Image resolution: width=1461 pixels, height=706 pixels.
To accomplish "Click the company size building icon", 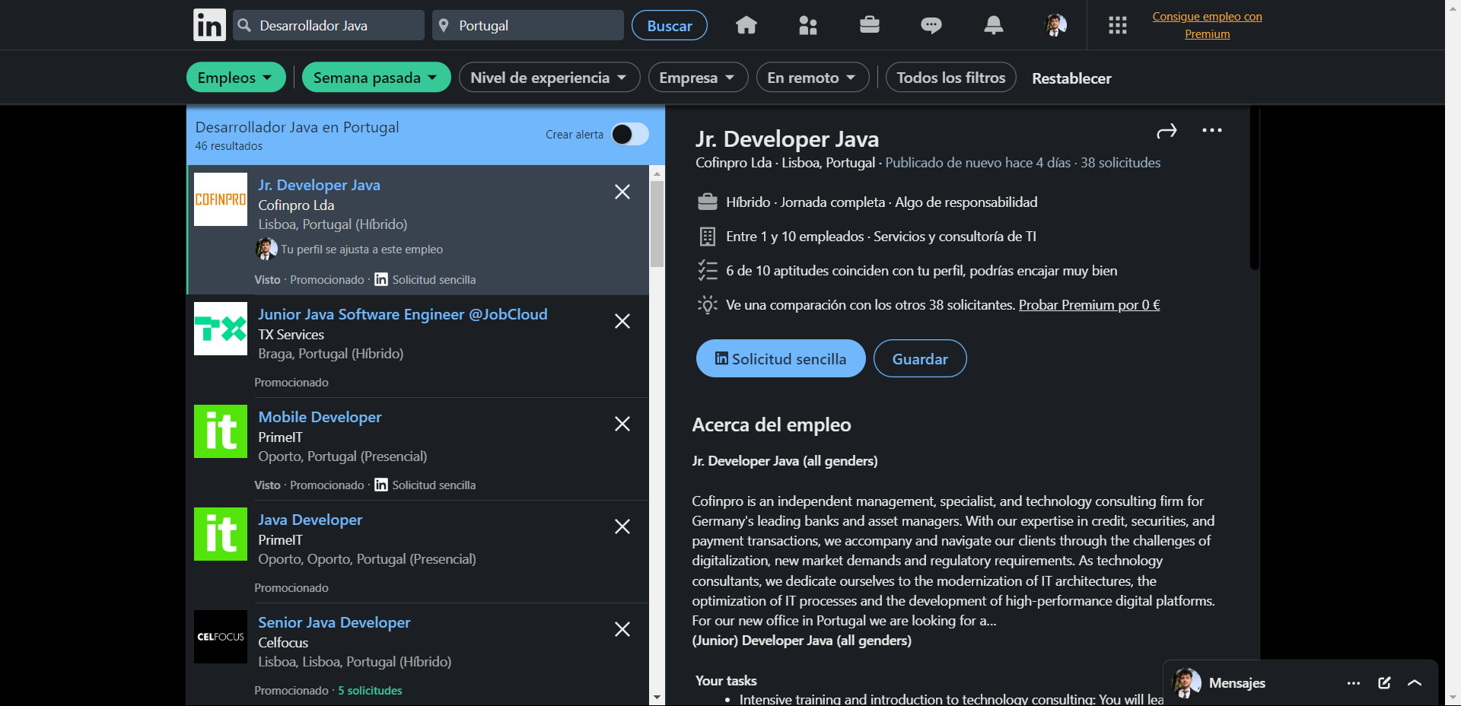I will (x=708, y=237).
